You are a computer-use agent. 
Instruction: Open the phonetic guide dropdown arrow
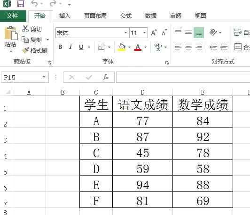pos(166,47)
